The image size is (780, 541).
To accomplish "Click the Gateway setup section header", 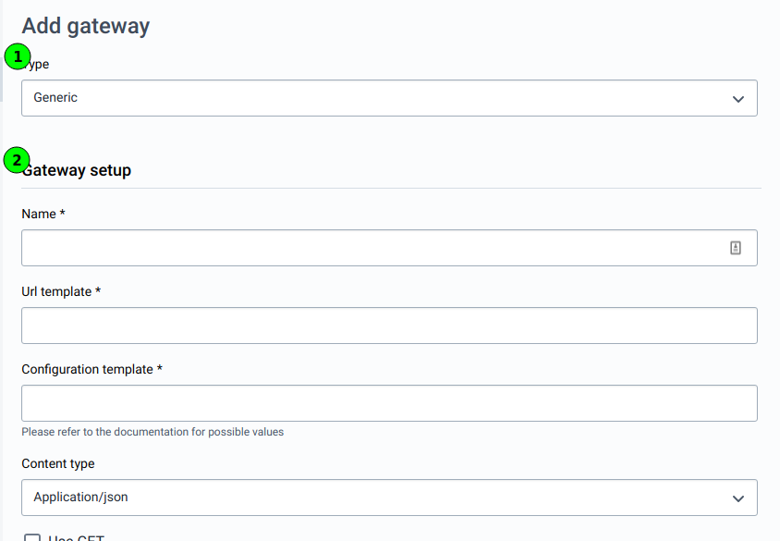I will point(77,170).
